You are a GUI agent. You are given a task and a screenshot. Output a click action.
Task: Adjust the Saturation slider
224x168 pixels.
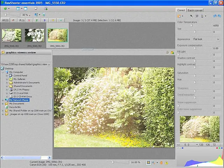click(195, 76)
